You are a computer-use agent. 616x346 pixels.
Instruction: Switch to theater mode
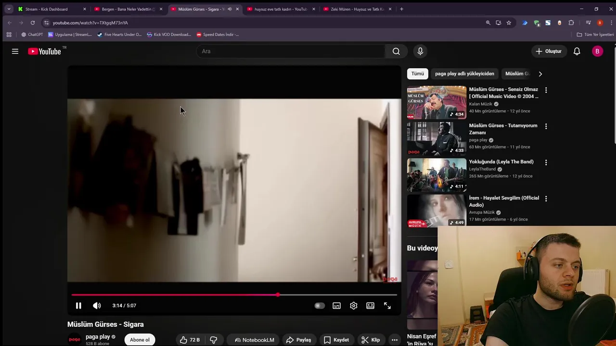[370, 306]
